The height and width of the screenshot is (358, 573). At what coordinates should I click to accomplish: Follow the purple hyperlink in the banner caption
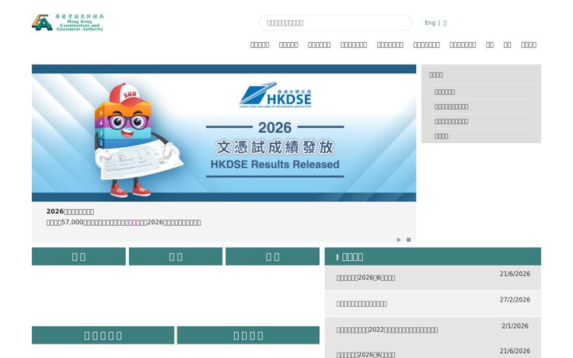(134, 222)
